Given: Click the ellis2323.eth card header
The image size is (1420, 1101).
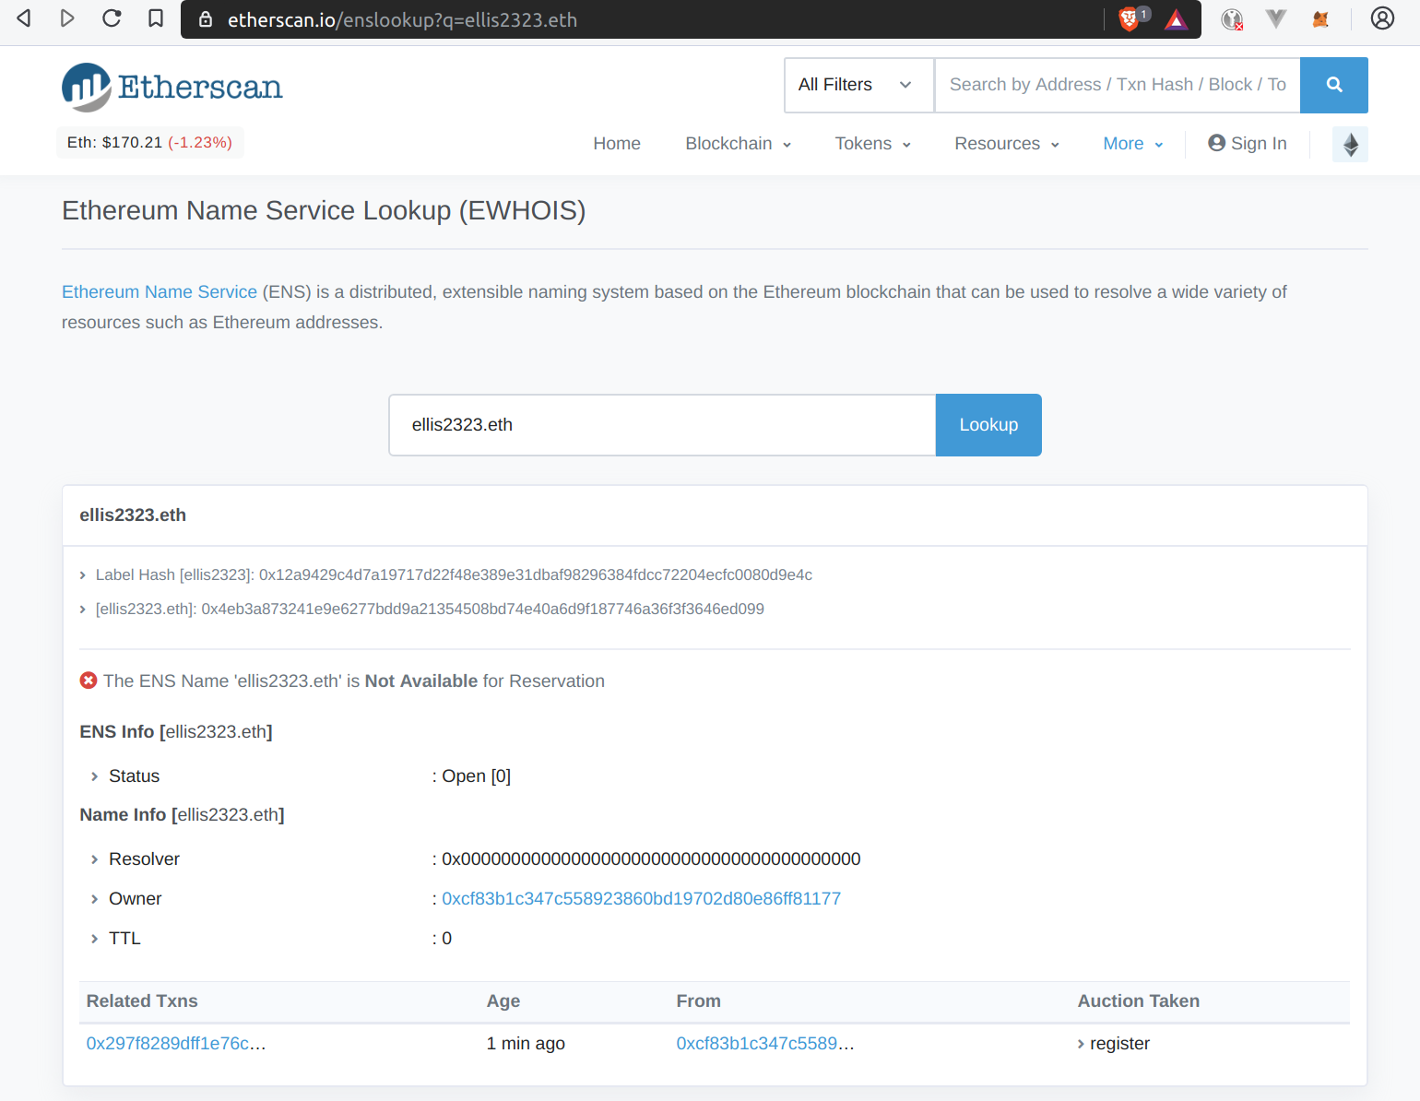Looking at the screenshot, I should [x=715, y=515].
